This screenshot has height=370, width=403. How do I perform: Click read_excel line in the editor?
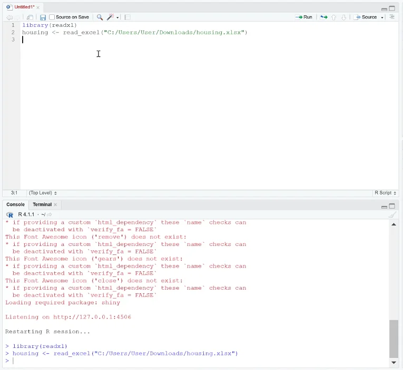[x=134, y=32]
